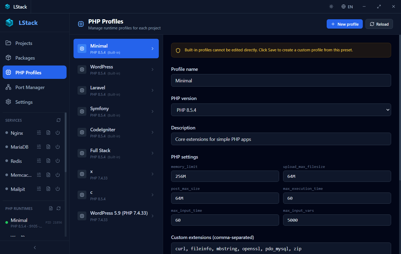The height and width of the screenshot is (254, 401).
Task: Open Redis configuration sliders icon
Action: tap(39, 161)
